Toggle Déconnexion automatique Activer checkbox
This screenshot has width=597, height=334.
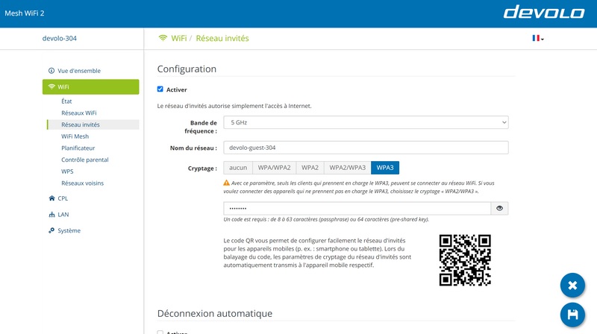coord(160,333)
